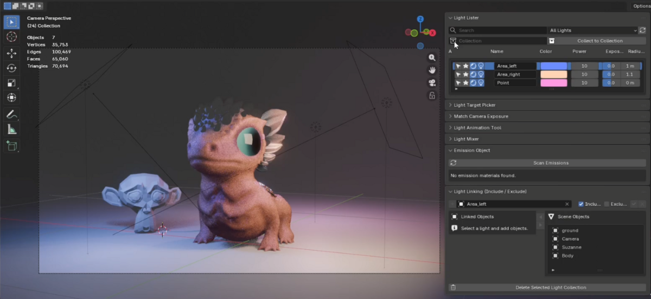The width and height of the screenshot is (651, 299).
Task: Click the Scan Emissions button
Action: (551, 162)
